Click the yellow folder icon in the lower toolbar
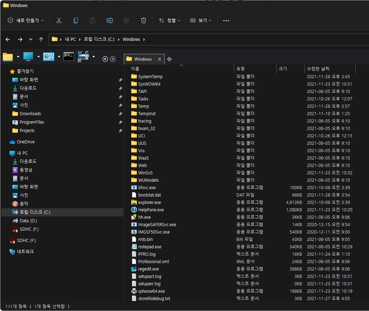The image size is (369, 311). [x=8, y=57]
